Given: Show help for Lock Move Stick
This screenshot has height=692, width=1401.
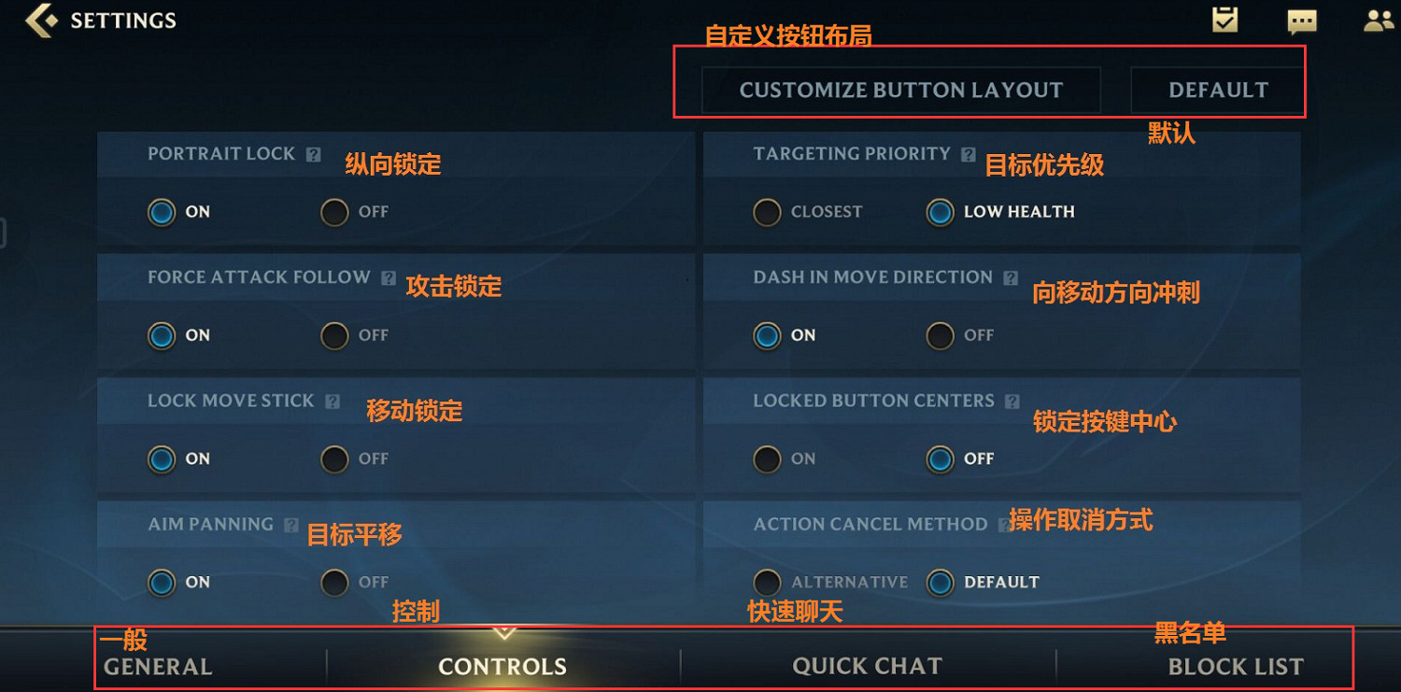Looking at the screenshot, I should 333,402.
